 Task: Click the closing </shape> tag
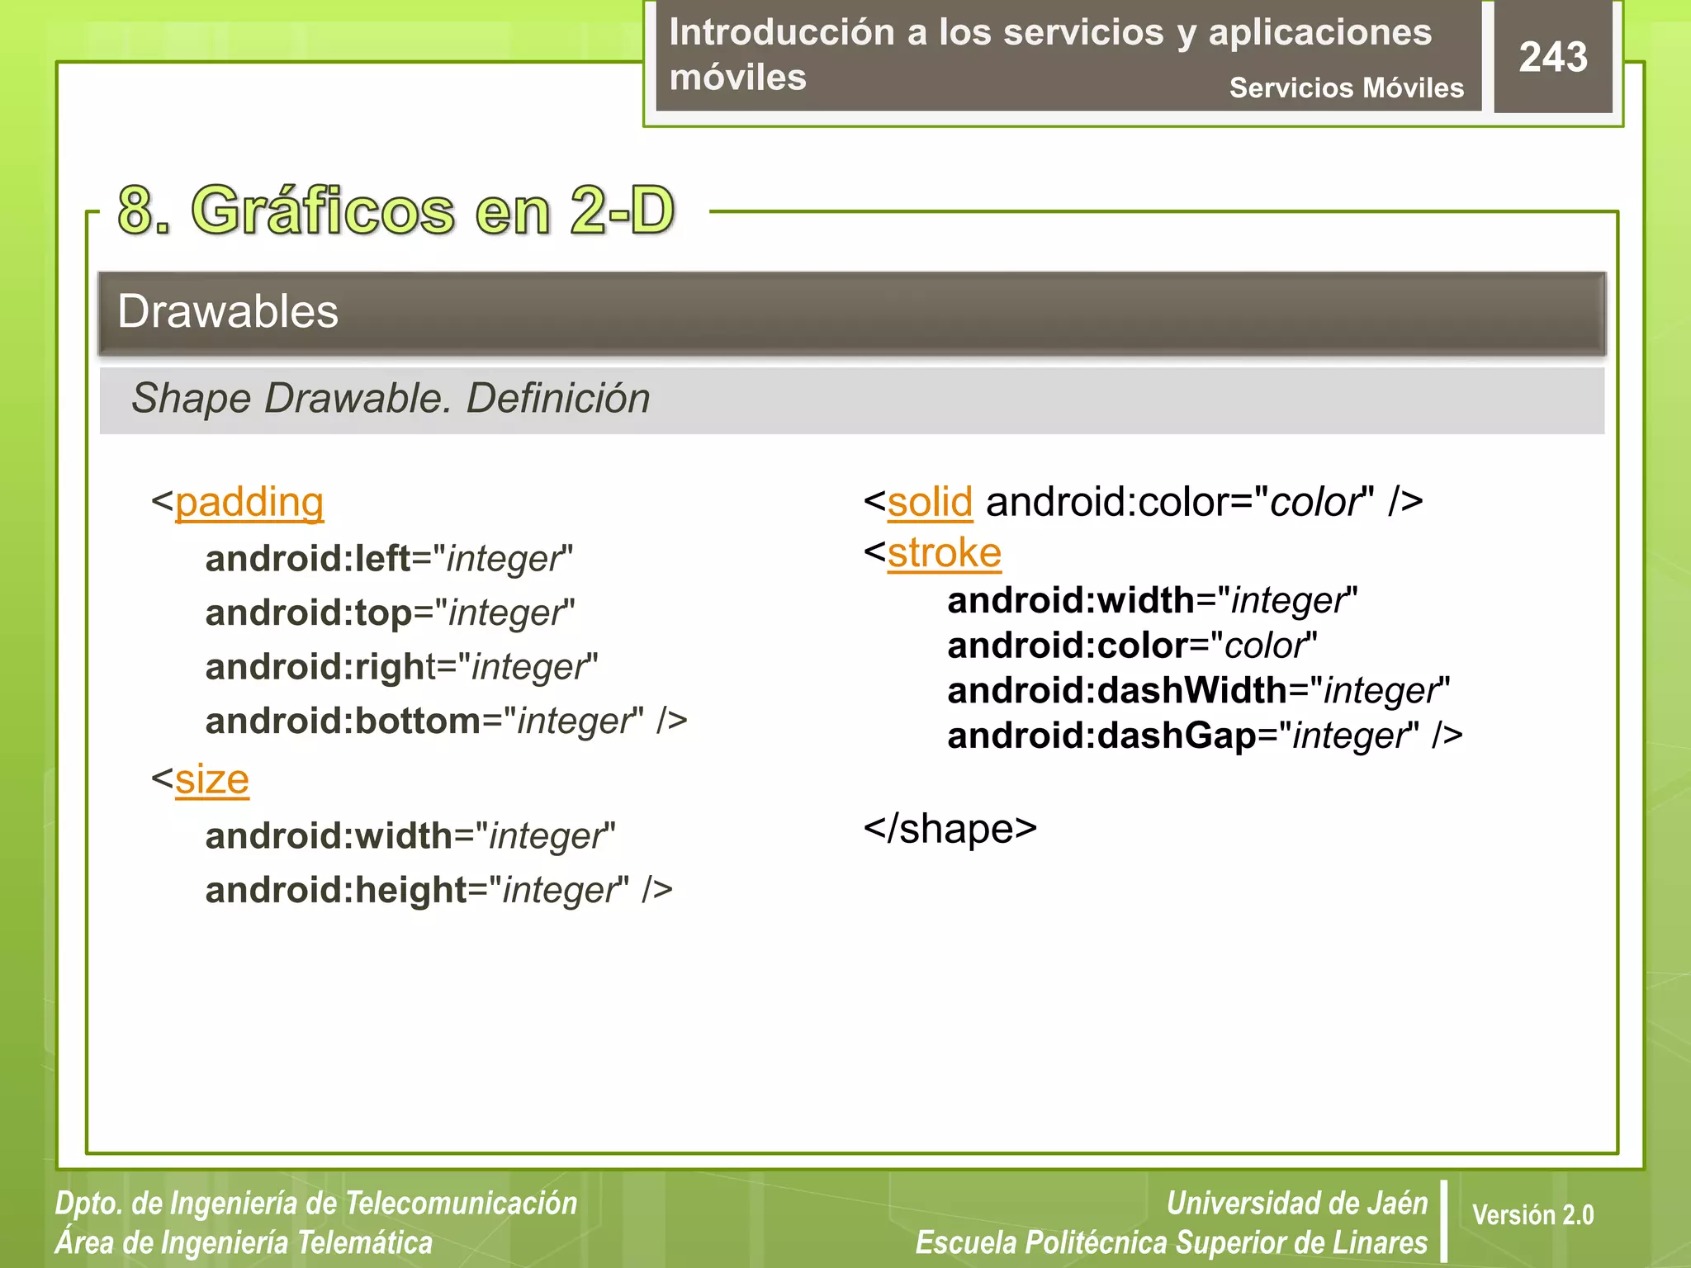[950, 828]
